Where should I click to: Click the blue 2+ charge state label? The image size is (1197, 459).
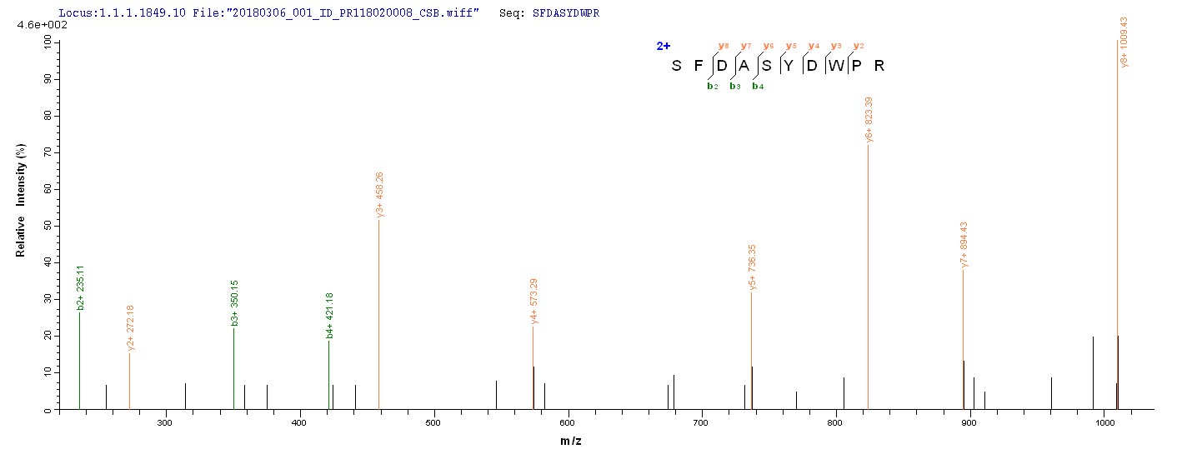664,47
